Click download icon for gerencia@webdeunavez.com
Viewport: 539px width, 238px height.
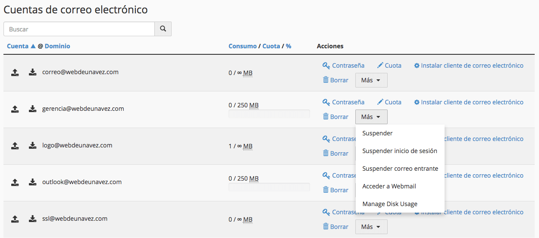tap(33, 109)
